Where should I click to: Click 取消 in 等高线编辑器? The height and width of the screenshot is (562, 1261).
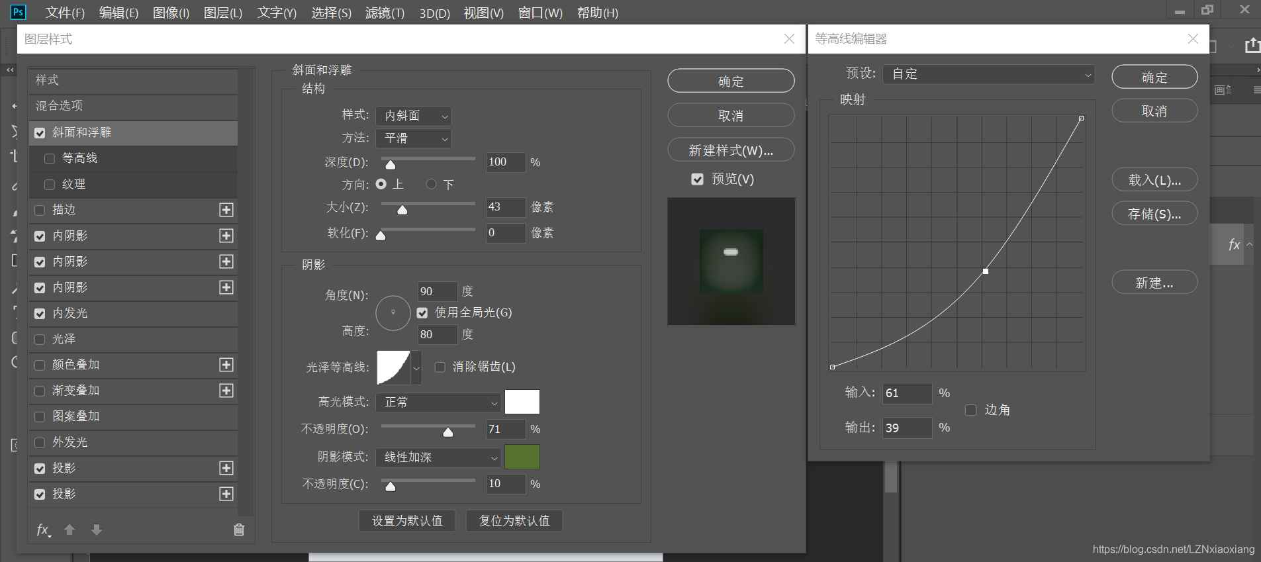click(x=1154, y=111)
